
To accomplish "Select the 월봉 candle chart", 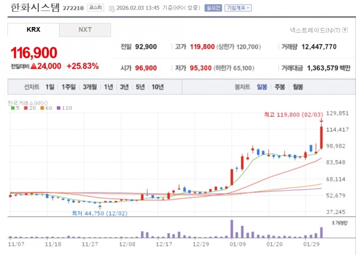I will 298,87.
